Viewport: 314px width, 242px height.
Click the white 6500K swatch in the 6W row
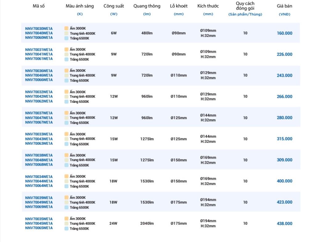point(67,38)
